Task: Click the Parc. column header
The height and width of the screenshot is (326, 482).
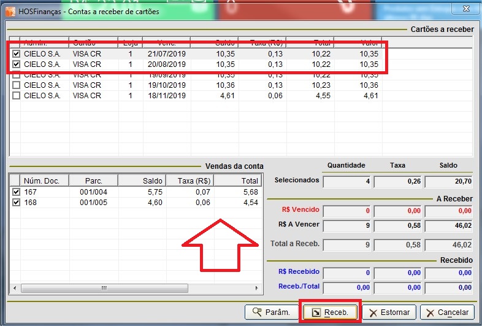Action: [x=93, y=180]
